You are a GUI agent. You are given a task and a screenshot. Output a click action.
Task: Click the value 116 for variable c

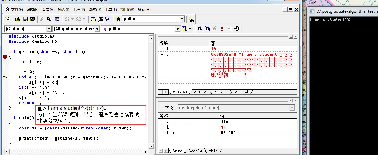coord(224,122)
